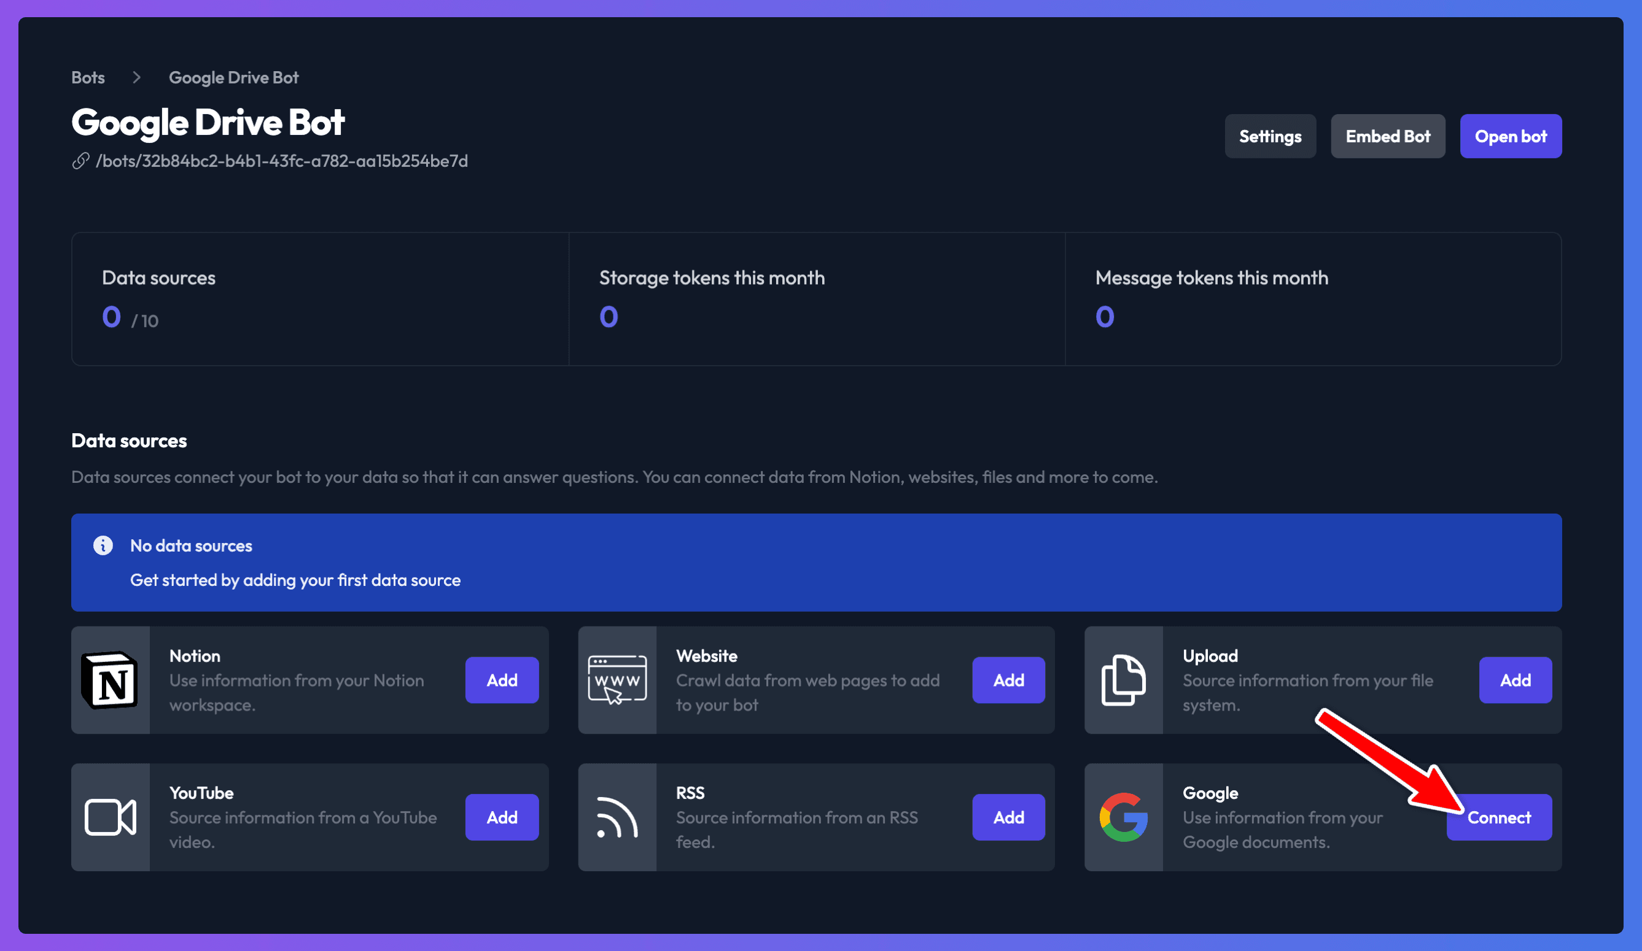Click Storage tokens this month label
Image resolution: width=1642 pixels, height=951 pixels.
(712, 278)
